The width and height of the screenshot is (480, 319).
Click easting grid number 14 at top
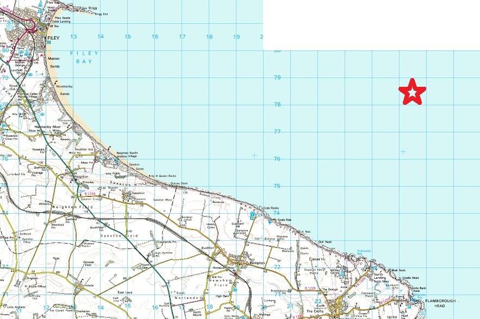pos(101,37)
